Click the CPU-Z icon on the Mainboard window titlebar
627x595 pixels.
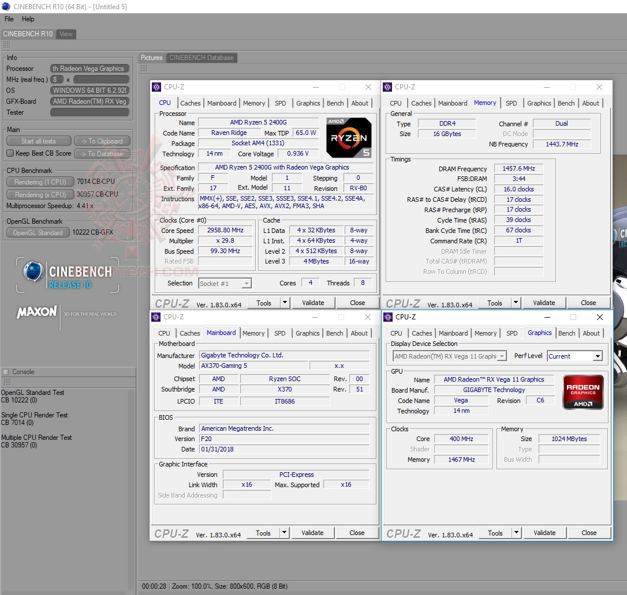coord(155,317)
